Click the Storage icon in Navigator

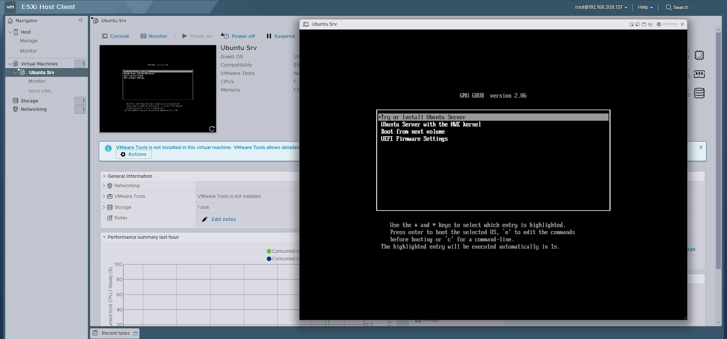[x=15, y=101]
